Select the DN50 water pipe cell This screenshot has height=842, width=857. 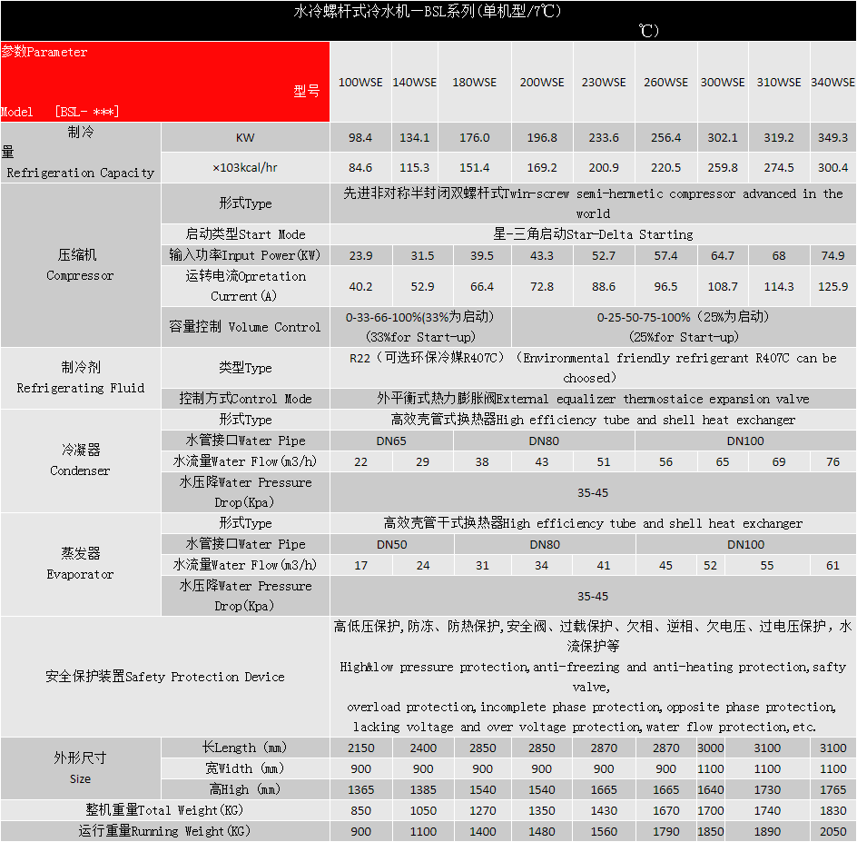pos(391,545)
